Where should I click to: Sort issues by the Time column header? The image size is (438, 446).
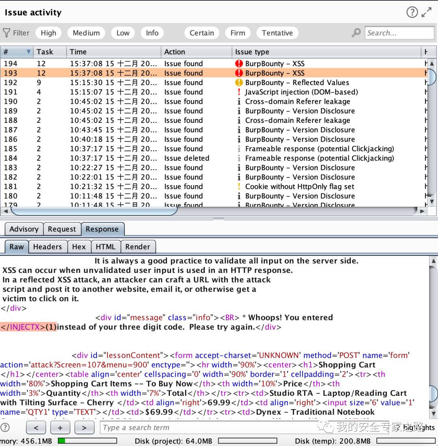point(114,52)
